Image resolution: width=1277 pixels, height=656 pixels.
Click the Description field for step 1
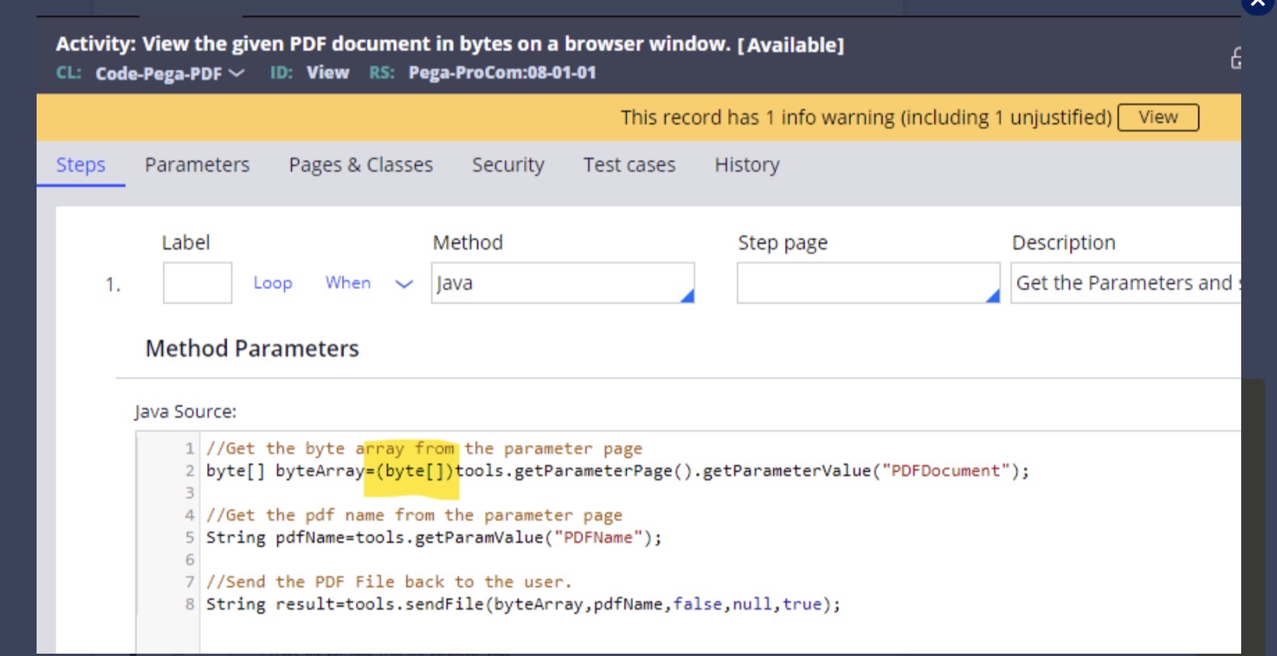[x=1125, y=283]
